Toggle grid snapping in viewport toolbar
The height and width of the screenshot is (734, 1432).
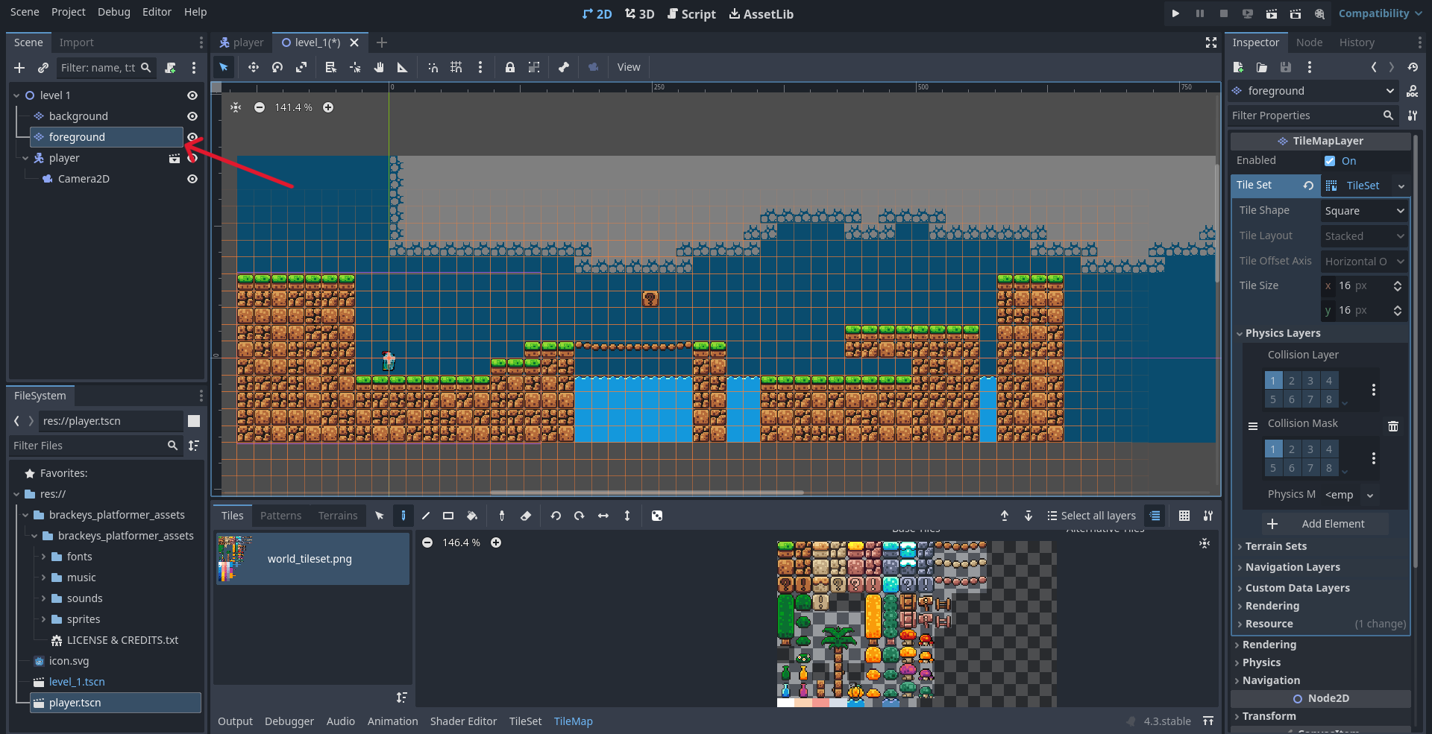tap(456, 67)
